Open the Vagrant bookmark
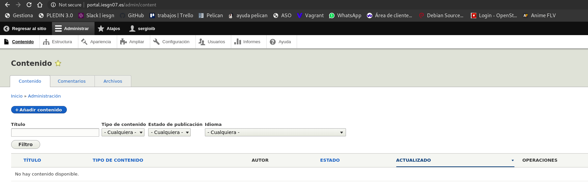Viewport: 588px width, 187px height. pos(310,16)
